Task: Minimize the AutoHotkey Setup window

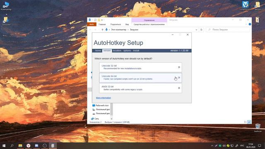Action: coord(173,35)
